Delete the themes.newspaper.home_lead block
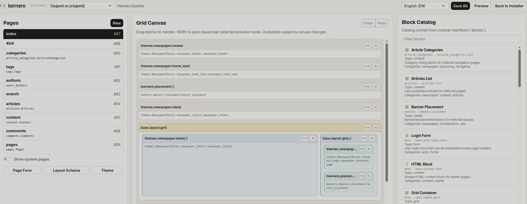This screenshot has width=527, height=204. [375, 66]
